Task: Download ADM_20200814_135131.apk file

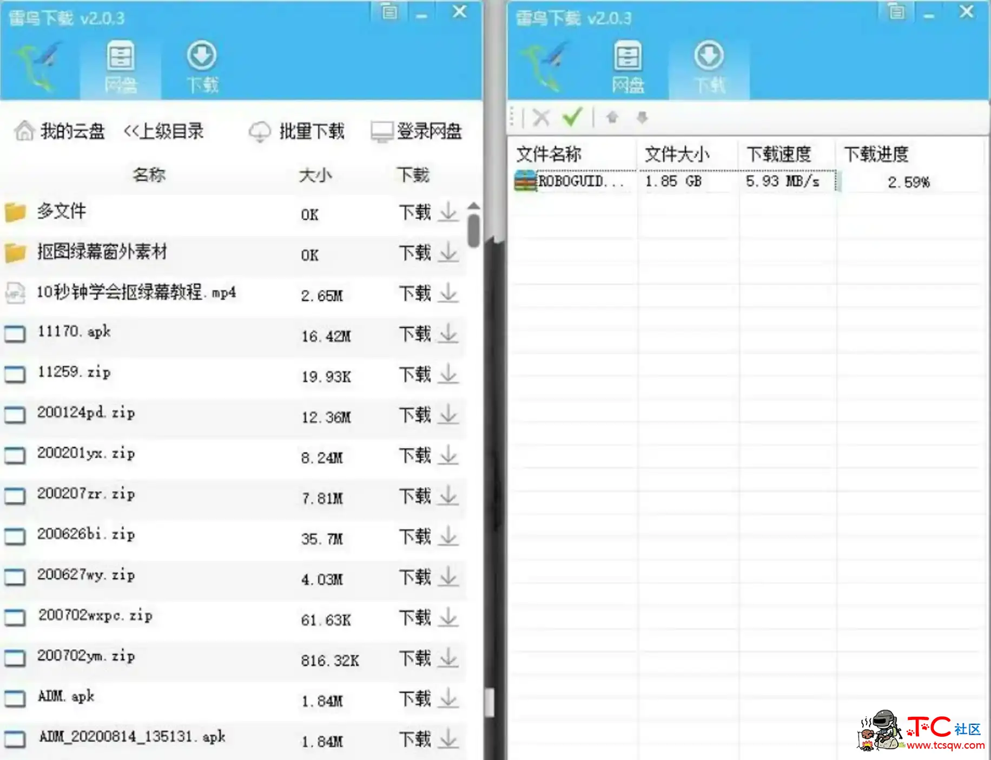Action: tap(428, 739)
